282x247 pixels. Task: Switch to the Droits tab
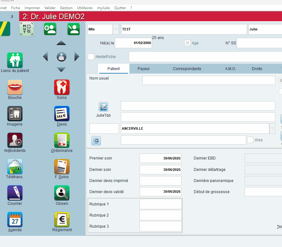pyautogui.click(x=257, y=69)
